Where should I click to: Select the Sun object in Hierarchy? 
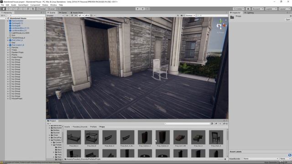13,36
